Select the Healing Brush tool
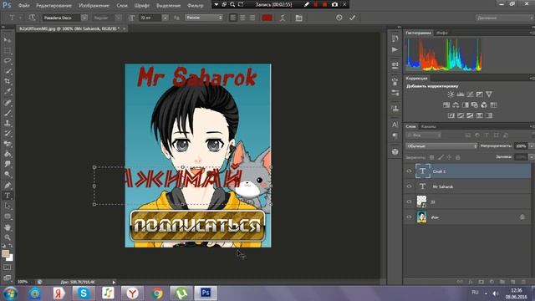The height and width of the screenshot is (301, 535). (x=8, y=102)
